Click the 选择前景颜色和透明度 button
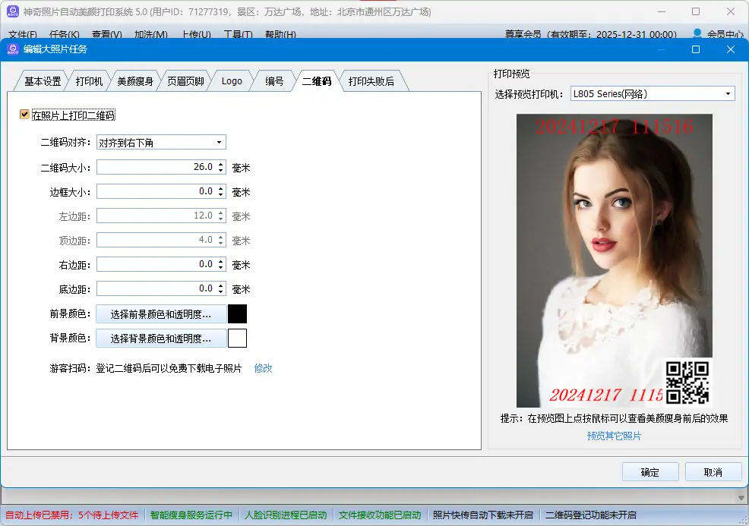Screen dimensions: 749x526 (161, 314)
